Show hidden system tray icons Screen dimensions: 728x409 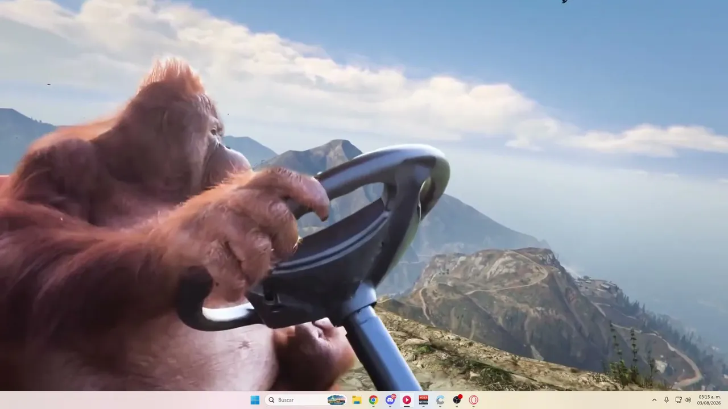[x=654, y=400]
